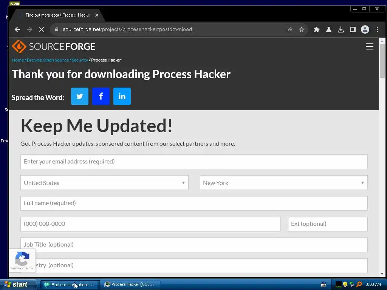Click the orange magnifier tray icon
Screen dimensions: 387x290
(x=359, y=284)
